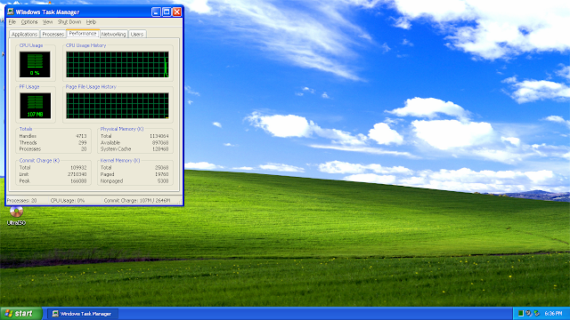Viewport: 570px width, 320px height.
Task: Click status bar text Processes: 20
Action: 21,200
